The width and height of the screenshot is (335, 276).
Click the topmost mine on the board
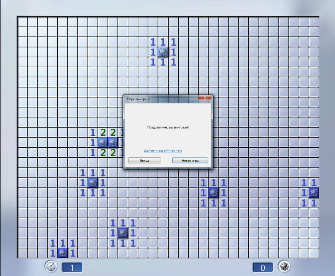pos(163,52)
